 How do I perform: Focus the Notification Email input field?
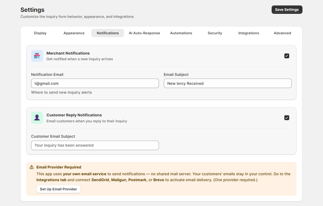(95, 83)
